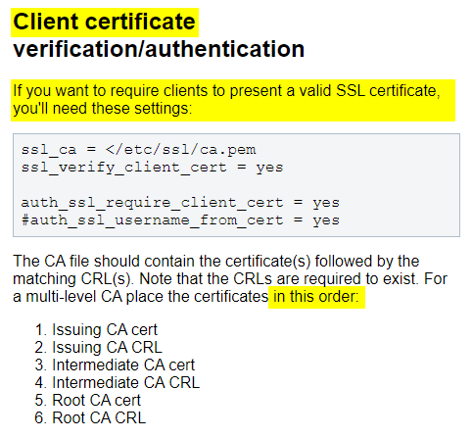Viewport: 472px width, 438px height.
Task: Click the 'The CA file should contain' sentence
Action: tap(216, 262)
